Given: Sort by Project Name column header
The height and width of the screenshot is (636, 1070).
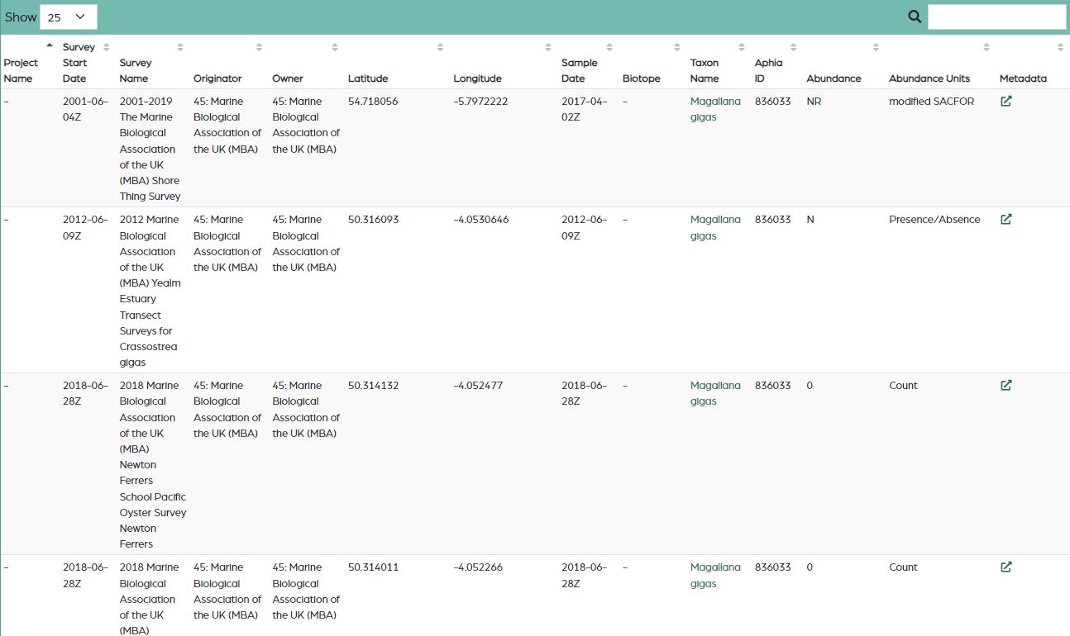Looking at the screenshot, I should pos(21,70).
